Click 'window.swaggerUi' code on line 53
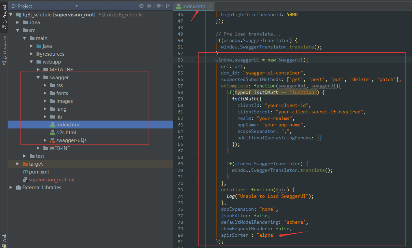Screen dimensions: 412x248 click(x=237, y=60)
